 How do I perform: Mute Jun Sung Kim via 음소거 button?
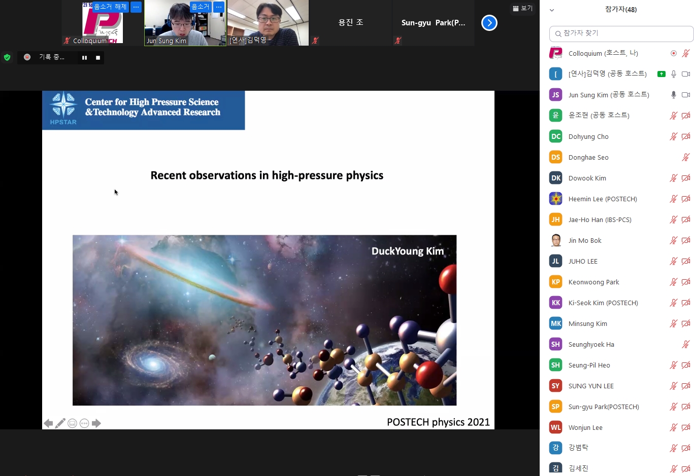click(200, 7)
